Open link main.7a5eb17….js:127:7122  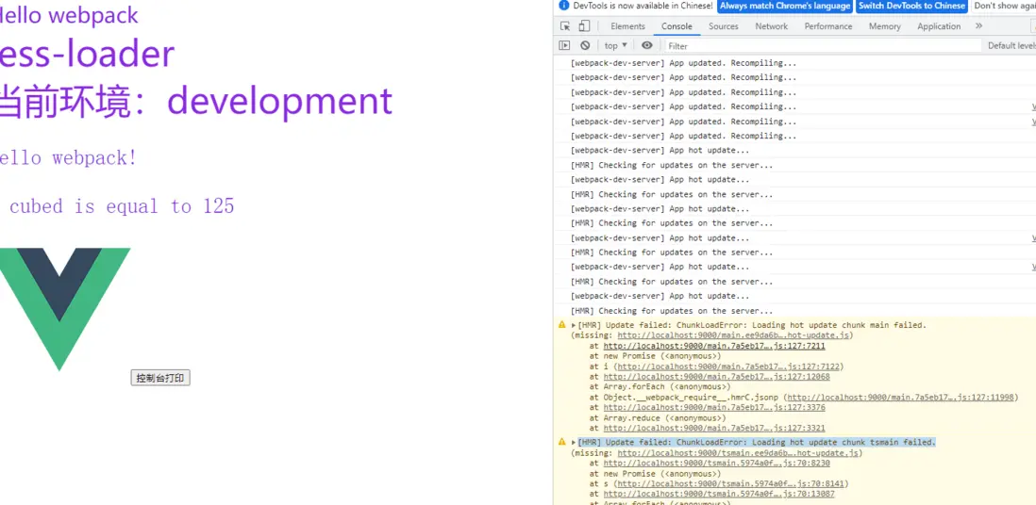click(x=728, y=367)
